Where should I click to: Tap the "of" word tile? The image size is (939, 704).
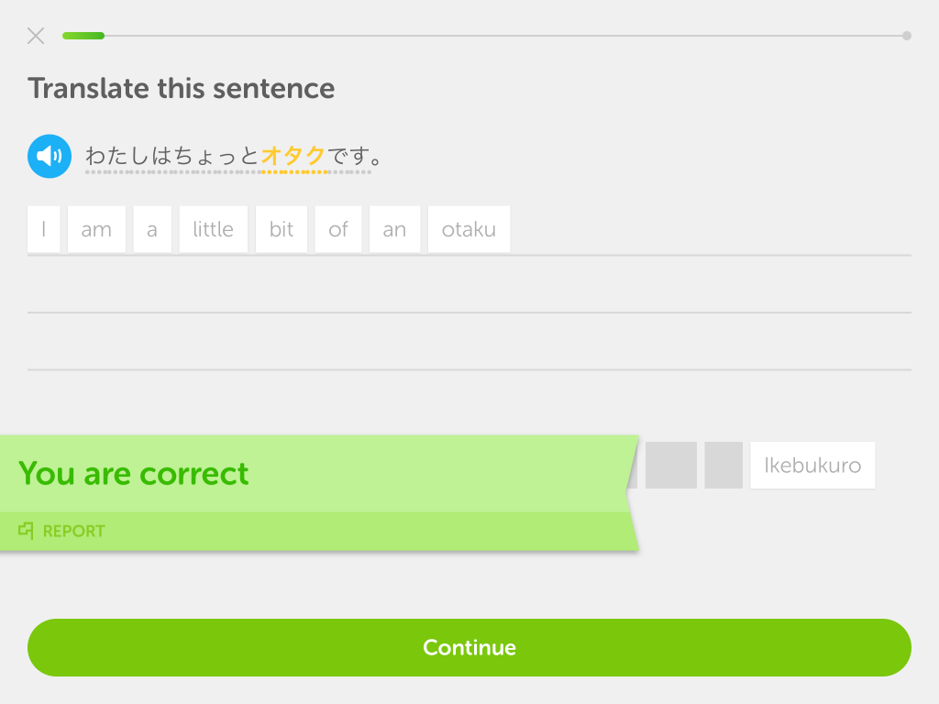(x=338, y=229)
